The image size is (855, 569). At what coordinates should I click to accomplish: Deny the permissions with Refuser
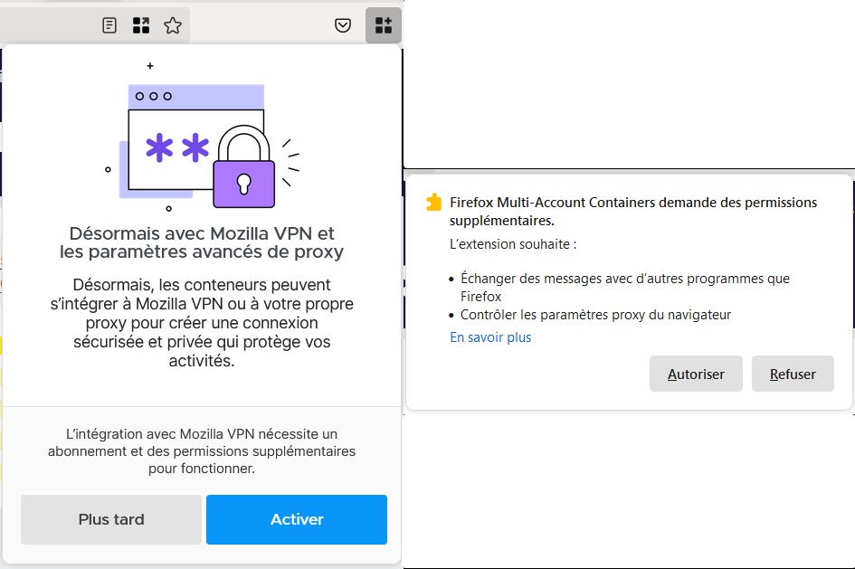tap(793, 374)
